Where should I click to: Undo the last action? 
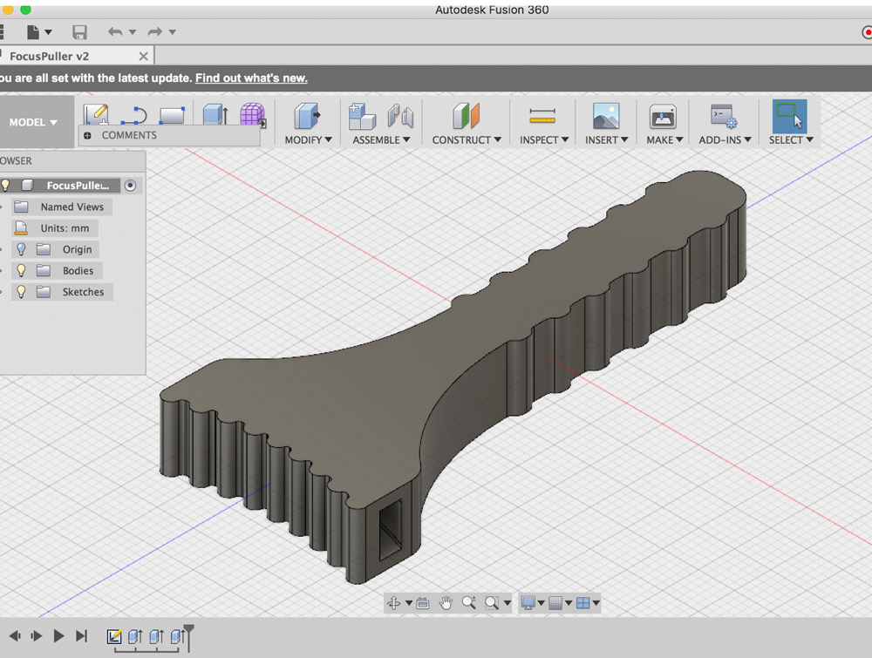(x=115, y=32)
